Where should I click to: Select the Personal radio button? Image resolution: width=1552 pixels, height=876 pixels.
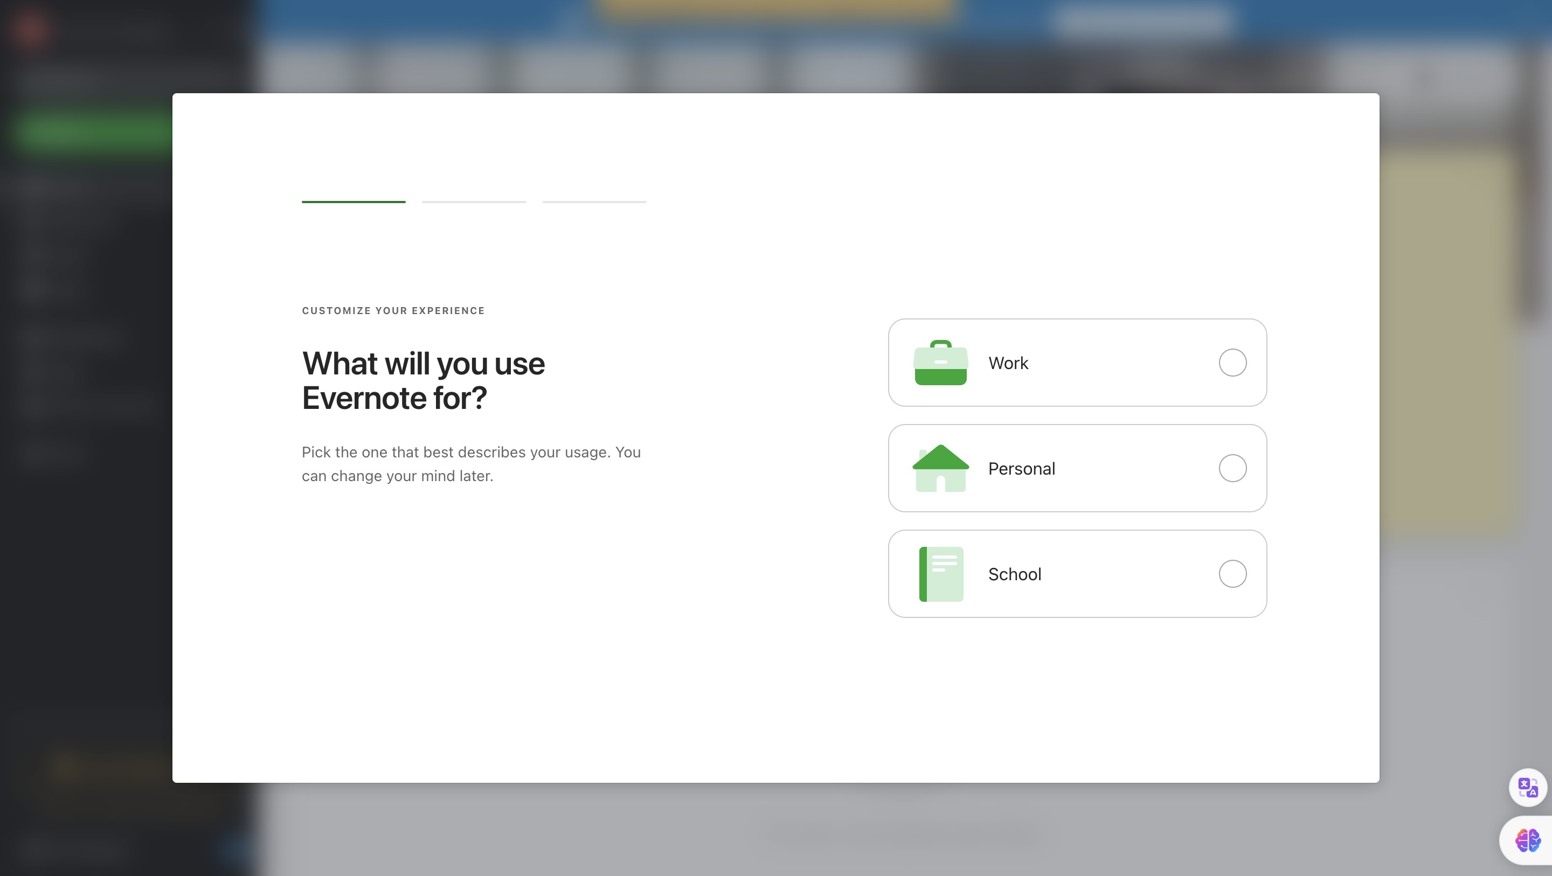[x=1232, y=468]
